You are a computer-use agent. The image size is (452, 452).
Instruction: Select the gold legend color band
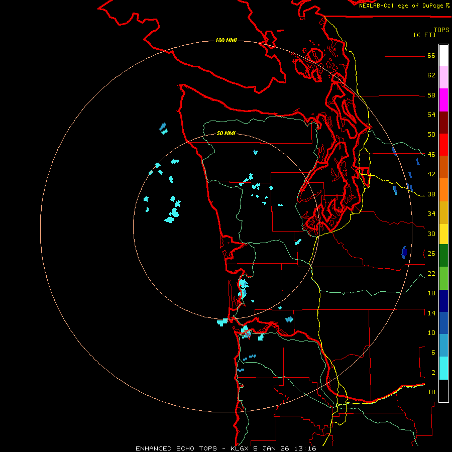coord(443,212)
